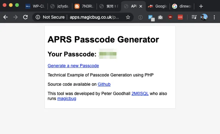Open the uBlock Origin extension icon
The width and height of the screenshot is (220, 134).
tap(170, 17)
